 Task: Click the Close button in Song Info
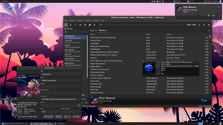[76, 116]
